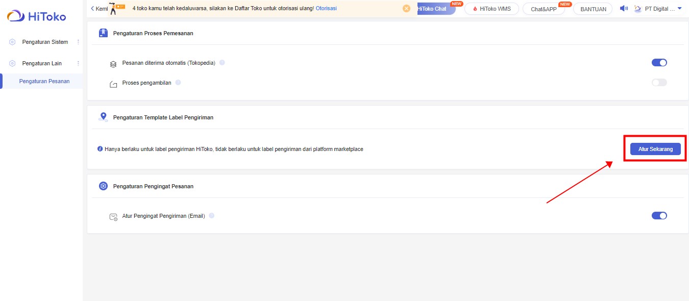The height and width of the screenshot is (301, 689).
Task: Click the Pengaturan Pengingat Pesanan section icon
Action: click(103, 186)
